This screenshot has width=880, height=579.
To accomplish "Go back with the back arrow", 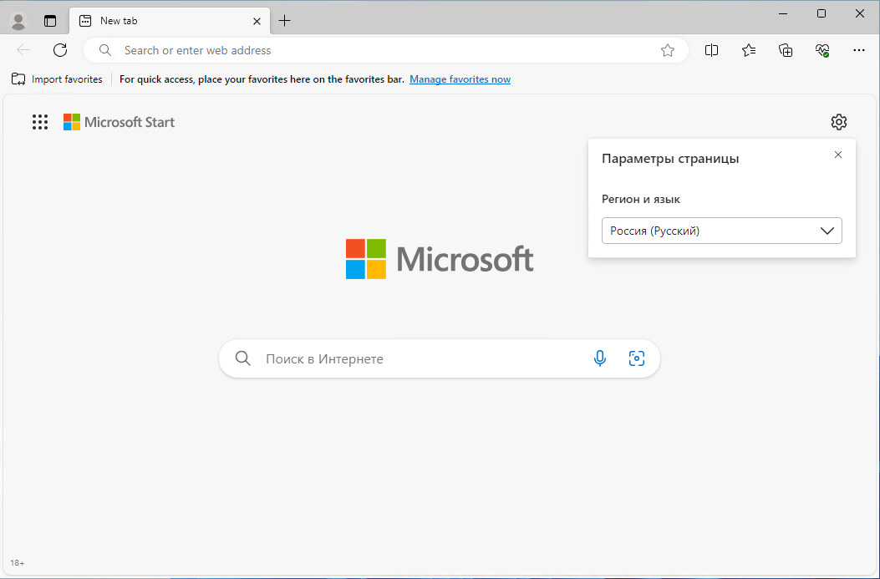I will (23, 50).
